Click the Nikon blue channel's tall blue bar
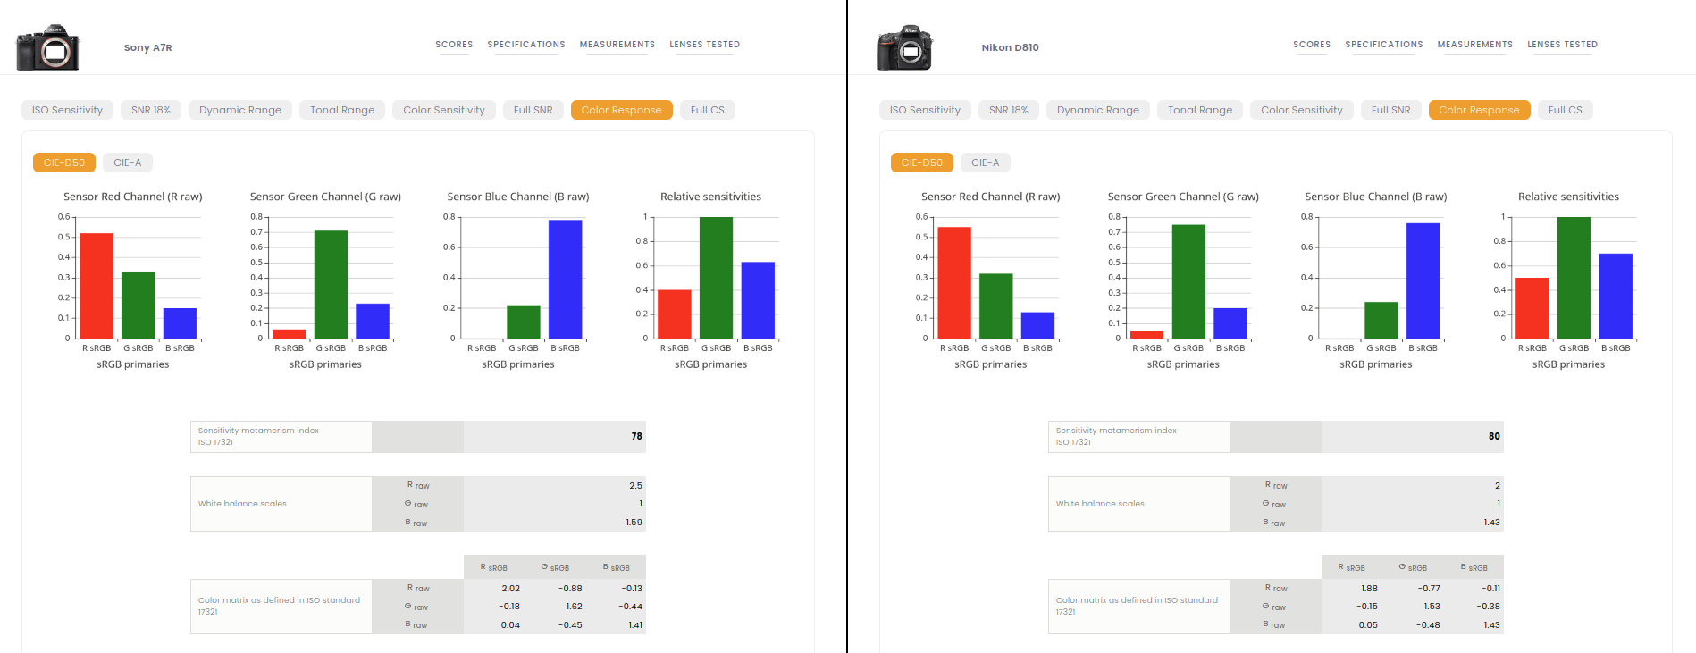 click(1423, 280)
